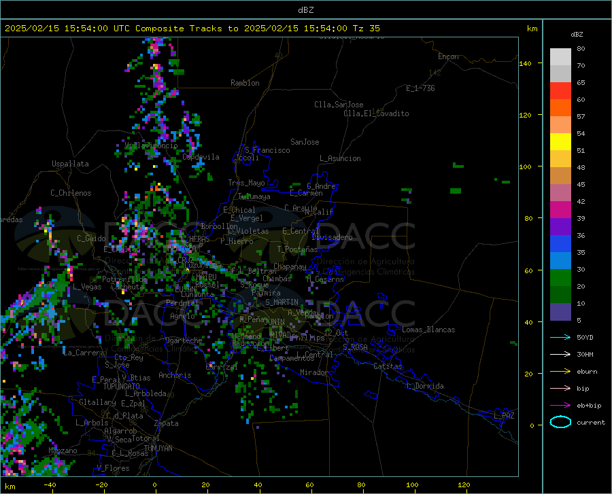Screen dimensions: 612x494
Task: Click the green 30 dBZ color swatch
Action: 560,278
